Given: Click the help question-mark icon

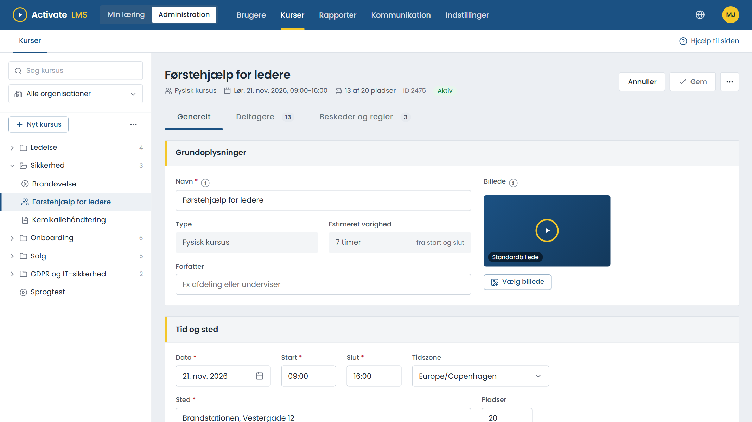Looking at the screenshot, I should (683, 41).
